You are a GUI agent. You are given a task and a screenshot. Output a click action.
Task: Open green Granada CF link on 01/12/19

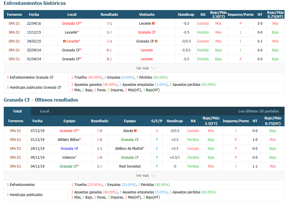[x=130, y=140]
